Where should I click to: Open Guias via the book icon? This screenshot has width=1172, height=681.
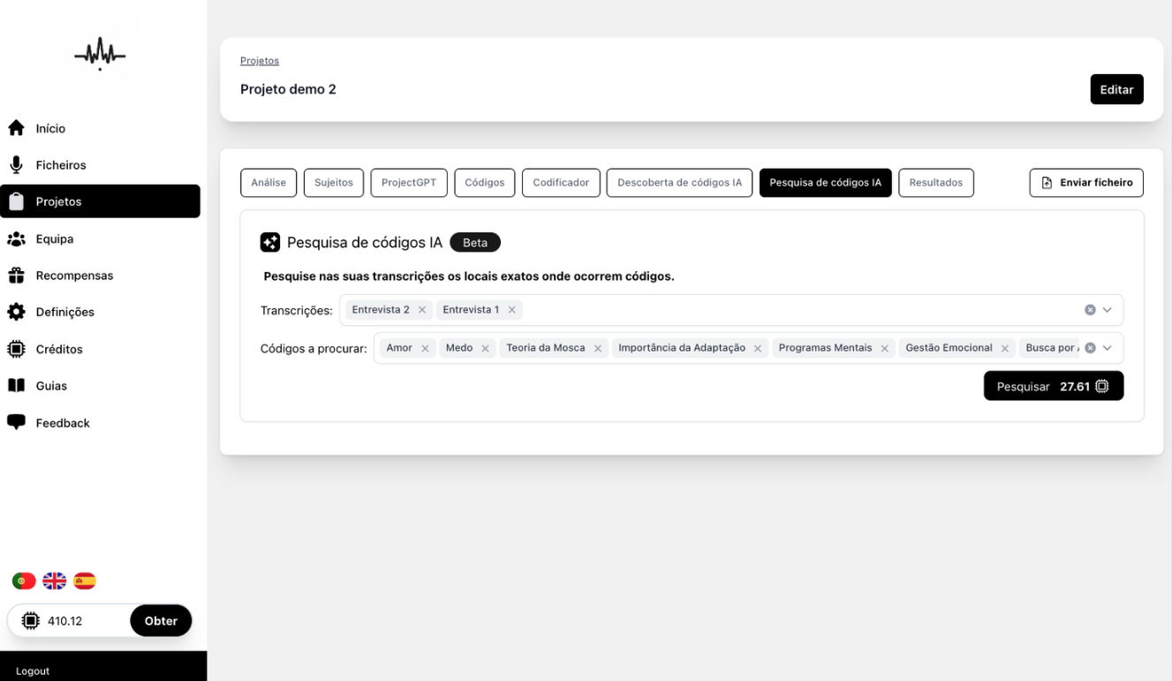pos(16,386)
